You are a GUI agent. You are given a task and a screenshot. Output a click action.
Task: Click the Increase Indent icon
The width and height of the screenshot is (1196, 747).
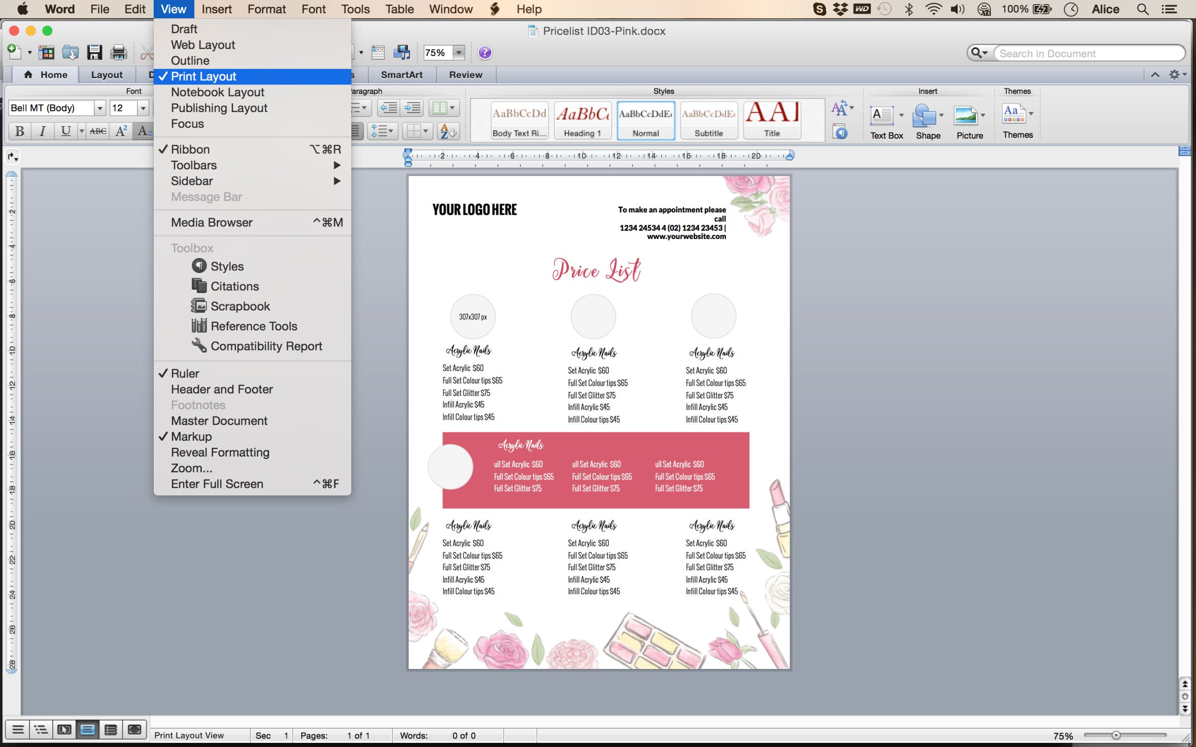412,107
